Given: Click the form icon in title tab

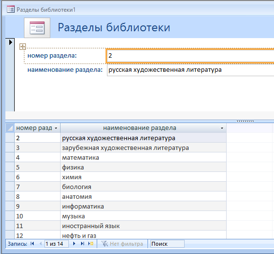Looking at the screenshot, I should click(10, 9).
